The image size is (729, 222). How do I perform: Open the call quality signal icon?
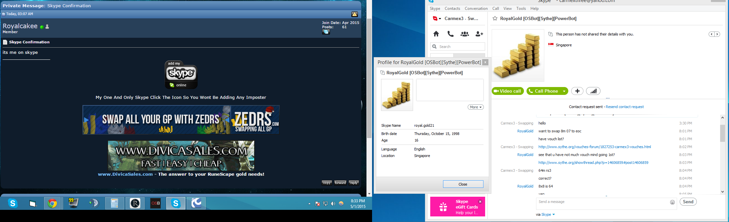point(593,91)
